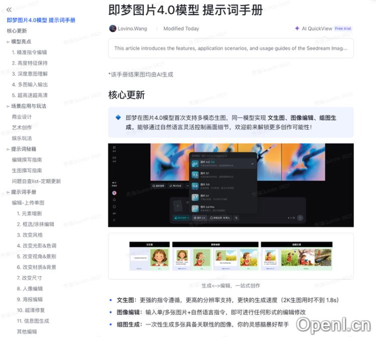376x337 pixels.
Task: Collapse the 模型亮点 outline section
Action: pos(8,42)
